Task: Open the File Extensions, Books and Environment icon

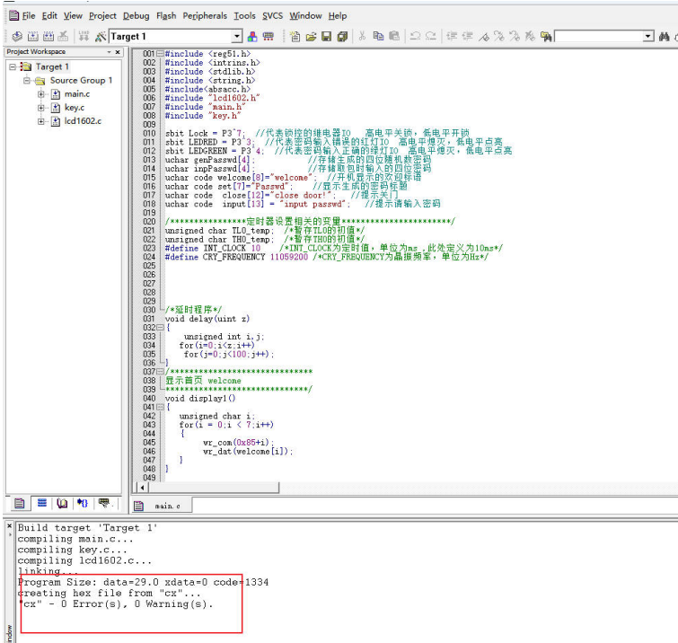Action: [x=252, y=36]
